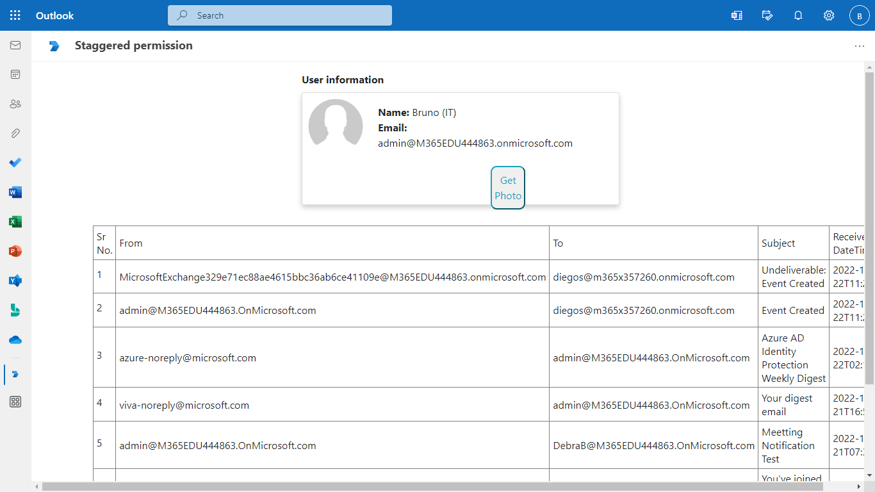Open To Do checkmark app in sidebar

pyautogui.click(x=15, y=163)
